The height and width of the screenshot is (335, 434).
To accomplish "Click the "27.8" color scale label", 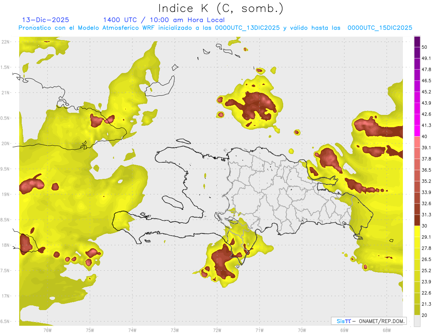I will pyautogui.click(x=426, y=248).
